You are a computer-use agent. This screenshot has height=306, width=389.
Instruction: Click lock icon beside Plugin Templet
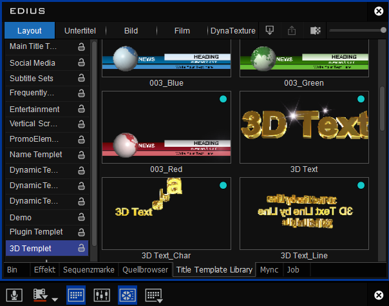pyautogui.click(x=81, y=233)
